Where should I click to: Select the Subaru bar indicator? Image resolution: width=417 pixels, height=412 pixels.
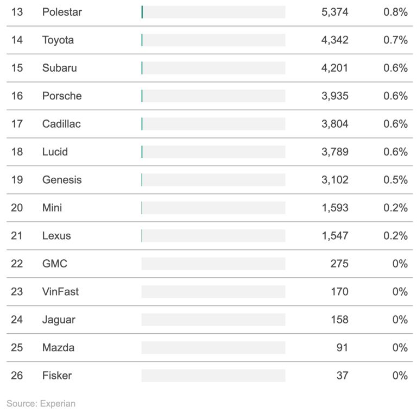click(x=213, y=68)
